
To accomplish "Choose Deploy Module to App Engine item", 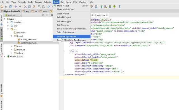I will point(72,40).
